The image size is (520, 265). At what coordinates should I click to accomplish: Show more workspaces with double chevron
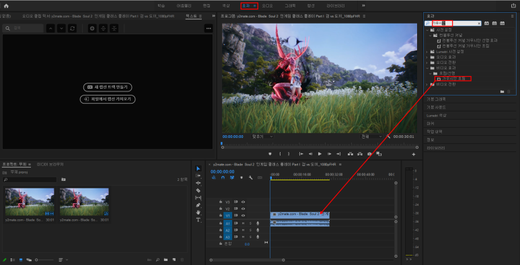[x=363, y=5]
